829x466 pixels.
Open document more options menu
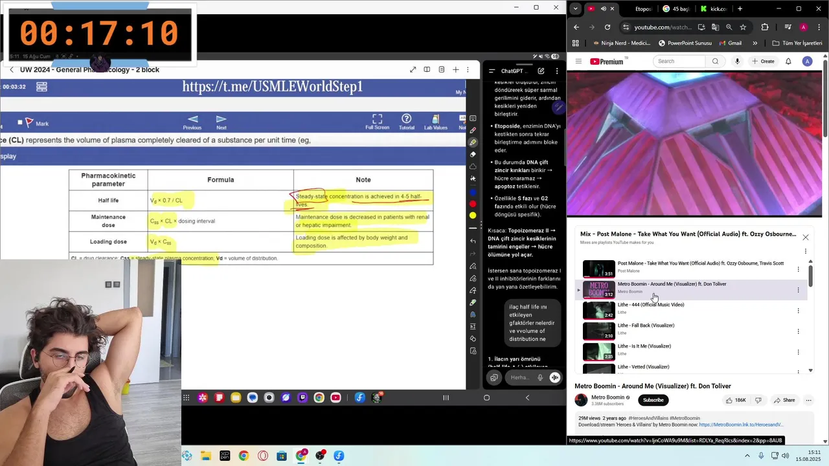pyautogui.click(x=468, y=69)
